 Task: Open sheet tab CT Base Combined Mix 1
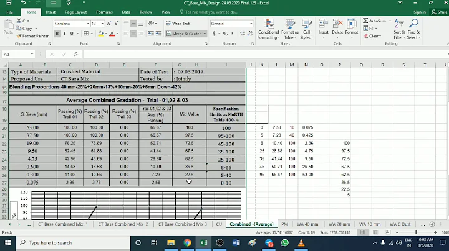tap(63, 224)
